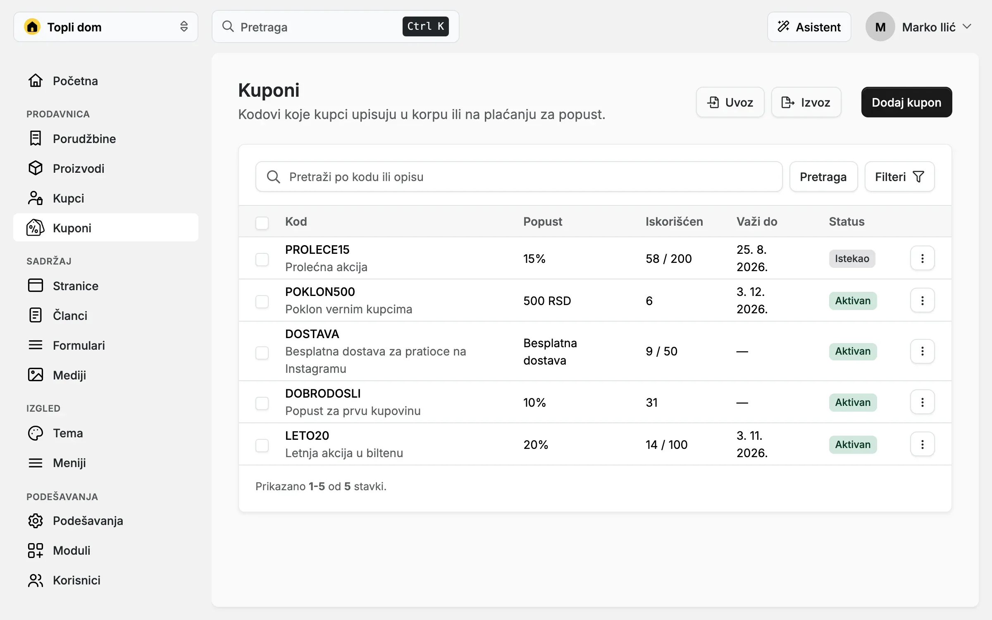
Task: Click the Uvoz import button
Action: click(x=730, y=102)
